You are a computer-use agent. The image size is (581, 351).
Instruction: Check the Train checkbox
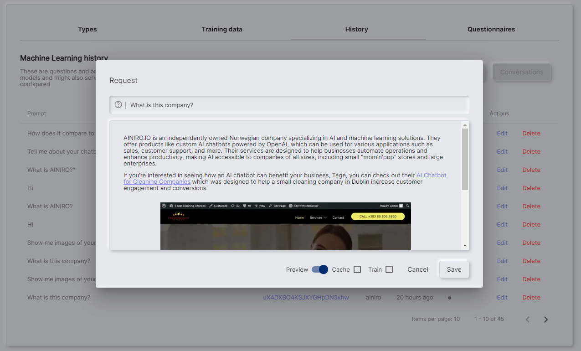click(x=389, y=269)
